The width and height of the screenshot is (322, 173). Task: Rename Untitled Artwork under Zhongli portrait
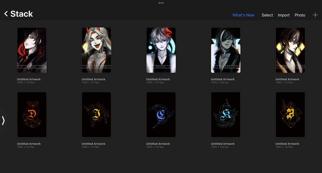coord(287,79)
